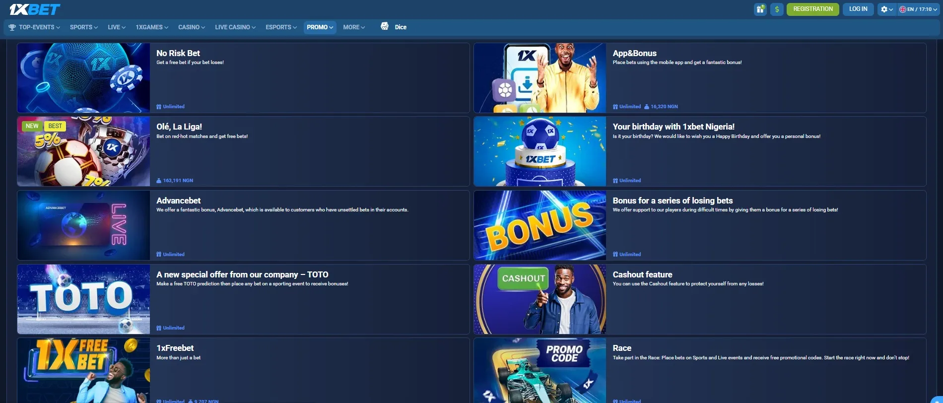Open the LIVE CASINO menu

235,27
